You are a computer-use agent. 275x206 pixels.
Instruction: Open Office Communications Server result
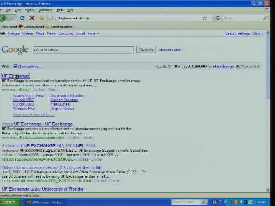tap(52, 167)
